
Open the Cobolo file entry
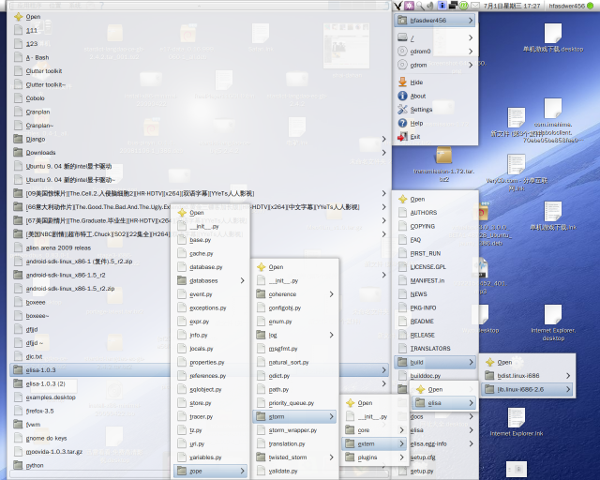pyautogui.click(x=36, y=98)
